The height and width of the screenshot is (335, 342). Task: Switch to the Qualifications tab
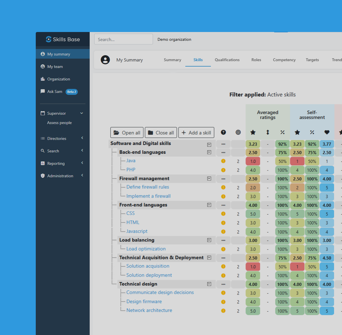point(227,60)
